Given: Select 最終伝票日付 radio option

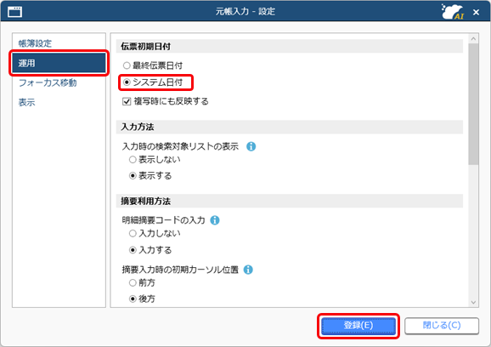Looking at the screenshot, I should pyautogui.click(x=153, y=65).
